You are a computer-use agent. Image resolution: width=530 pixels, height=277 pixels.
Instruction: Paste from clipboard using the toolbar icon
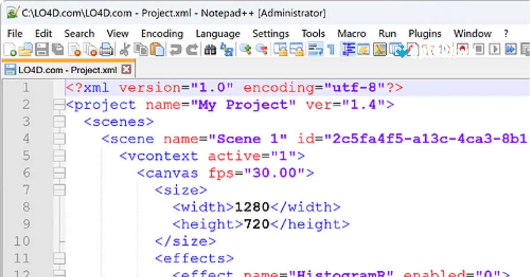(x=157, y=49)
